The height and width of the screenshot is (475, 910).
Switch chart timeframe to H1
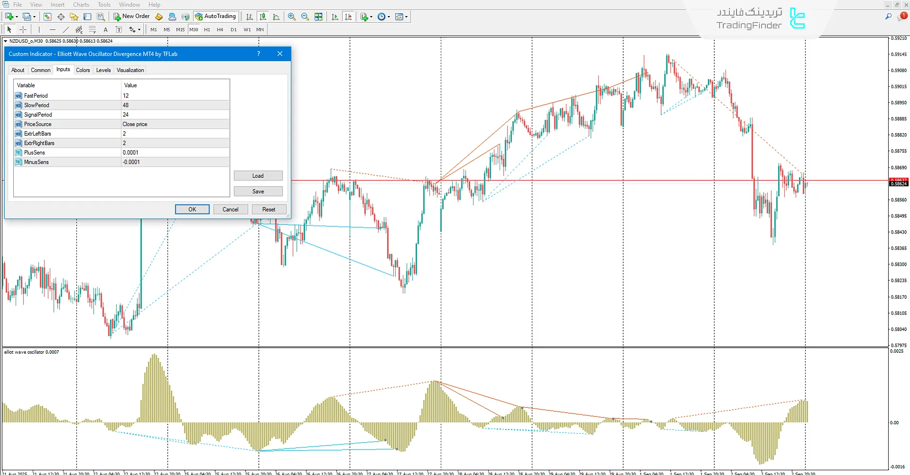(x=207, y=29)
